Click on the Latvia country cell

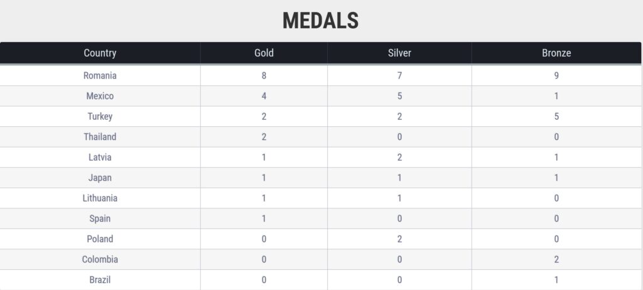(100, 158)
